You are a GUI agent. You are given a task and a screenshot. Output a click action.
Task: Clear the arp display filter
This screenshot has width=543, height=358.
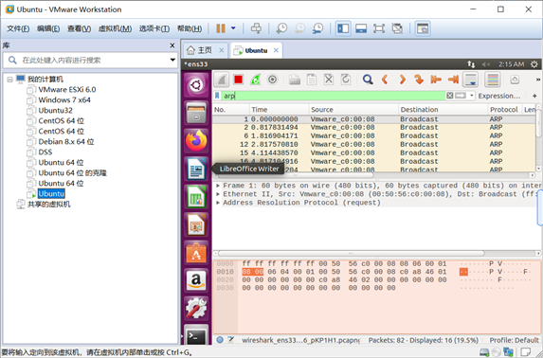[449, 96]
